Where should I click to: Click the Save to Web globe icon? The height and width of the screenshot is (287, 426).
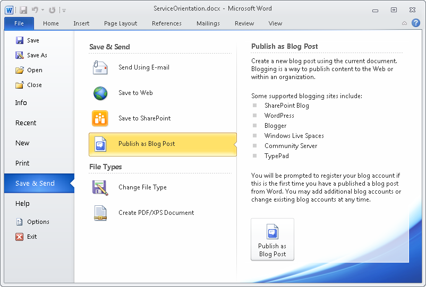100,93
